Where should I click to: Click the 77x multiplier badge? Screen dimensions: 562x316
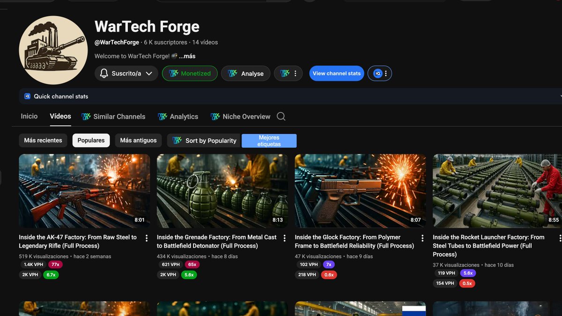click(x=56, y=265)
